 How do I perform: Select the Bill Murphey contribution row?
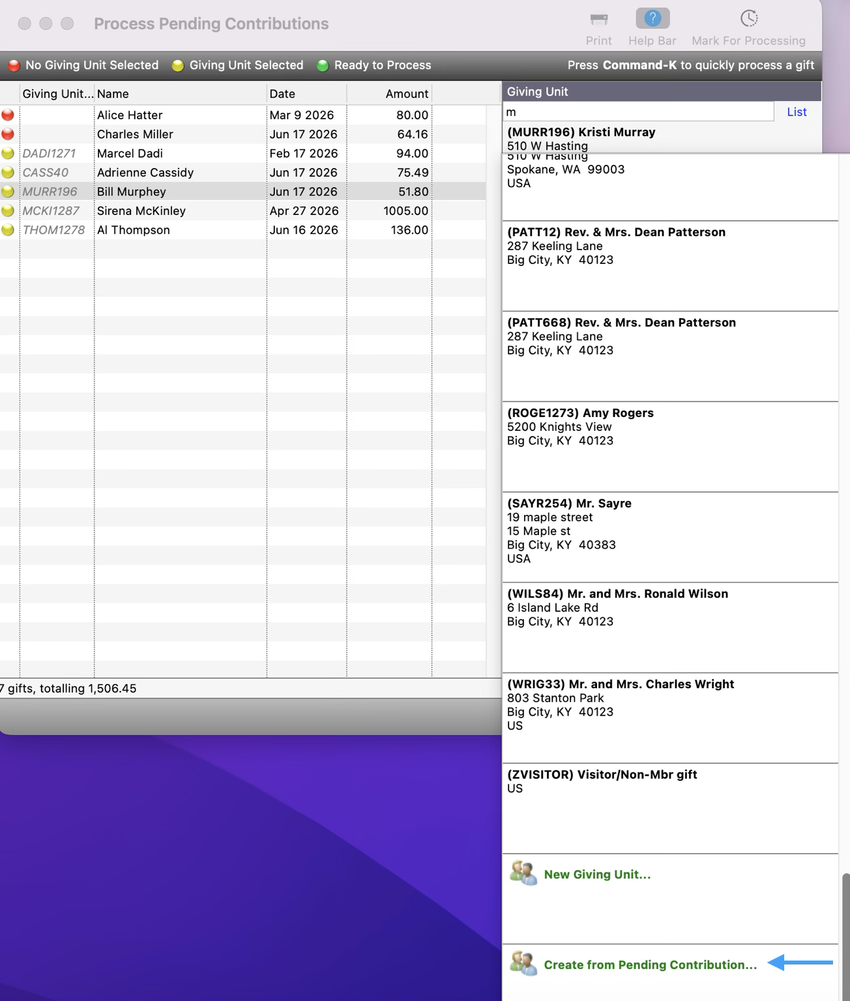242,192
